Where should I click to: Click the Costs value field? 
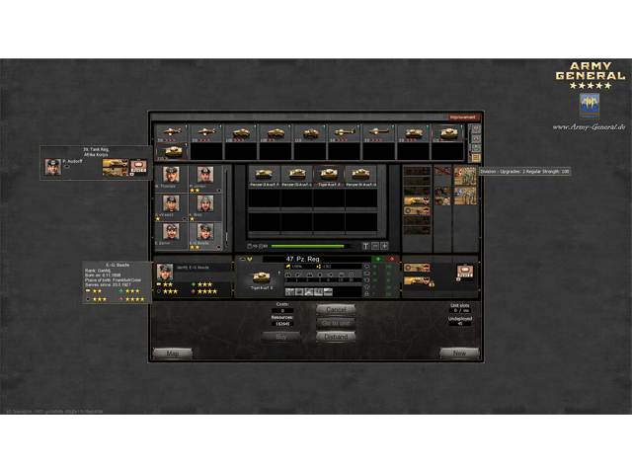click(282, 311)
